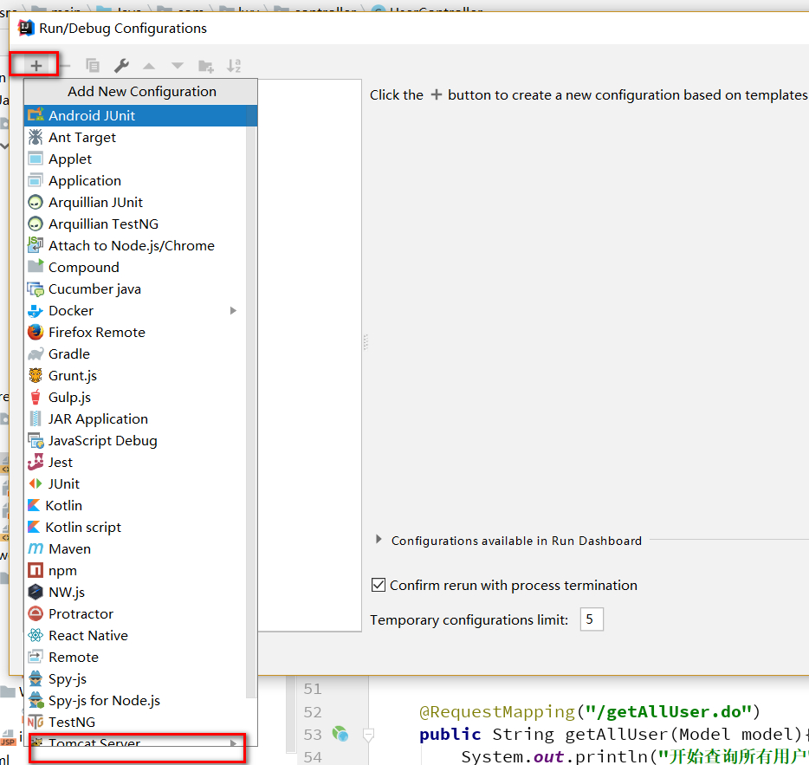Choose JavaScript Debug configuration type
Screen dimensions: 809x765
tap(140, 440)
